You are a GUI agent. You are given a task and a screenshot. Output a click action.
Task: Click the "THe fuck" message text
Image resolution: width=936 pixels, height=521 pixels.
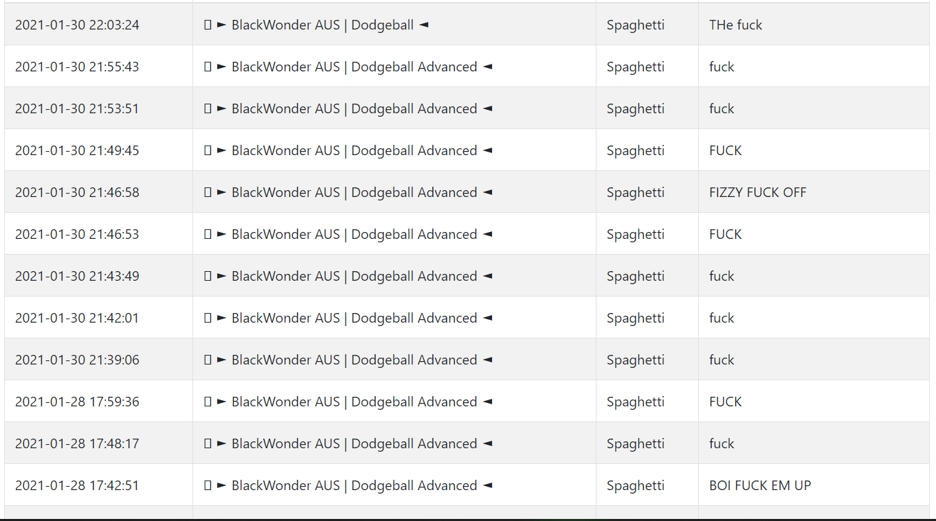tap(736, 25)
